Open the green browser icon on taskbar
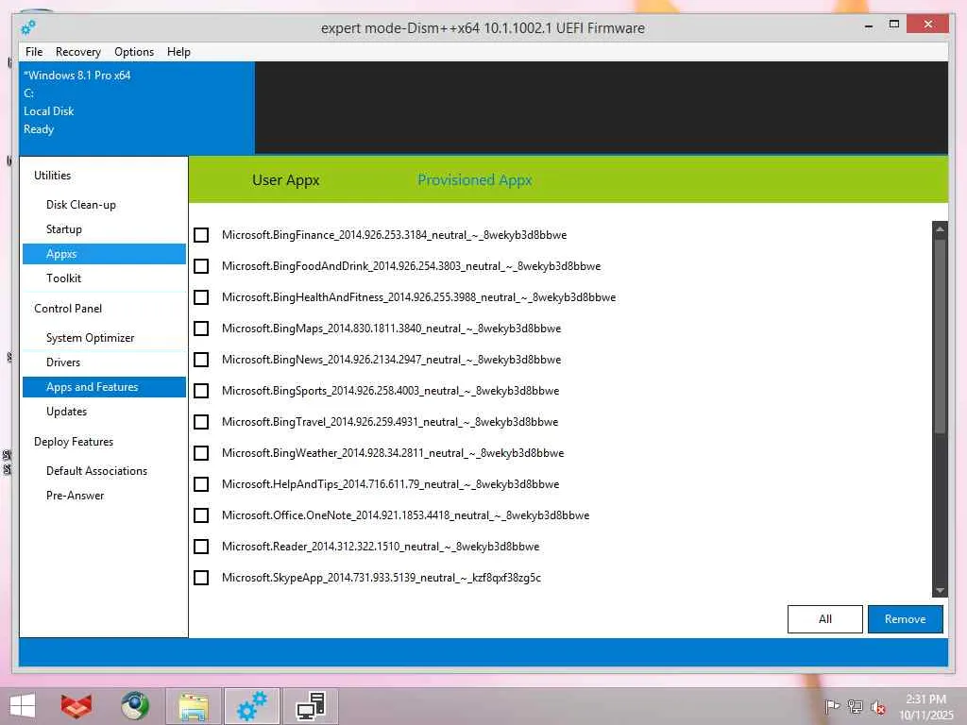The height and width of the screenshot is (725, 967). [x=134, y=706]
